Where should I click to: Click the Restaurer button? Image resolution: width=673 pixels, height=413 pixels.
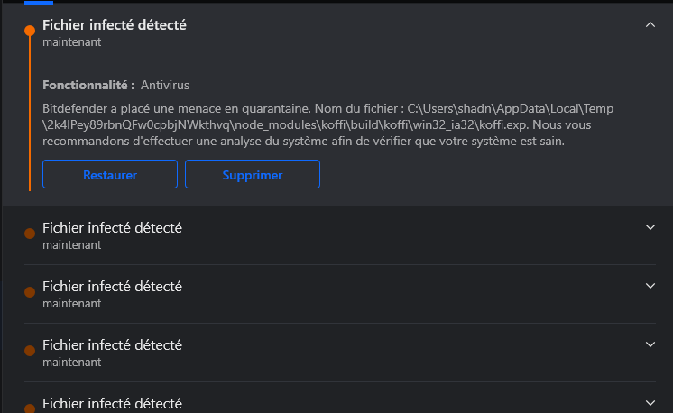coord(110,175)
